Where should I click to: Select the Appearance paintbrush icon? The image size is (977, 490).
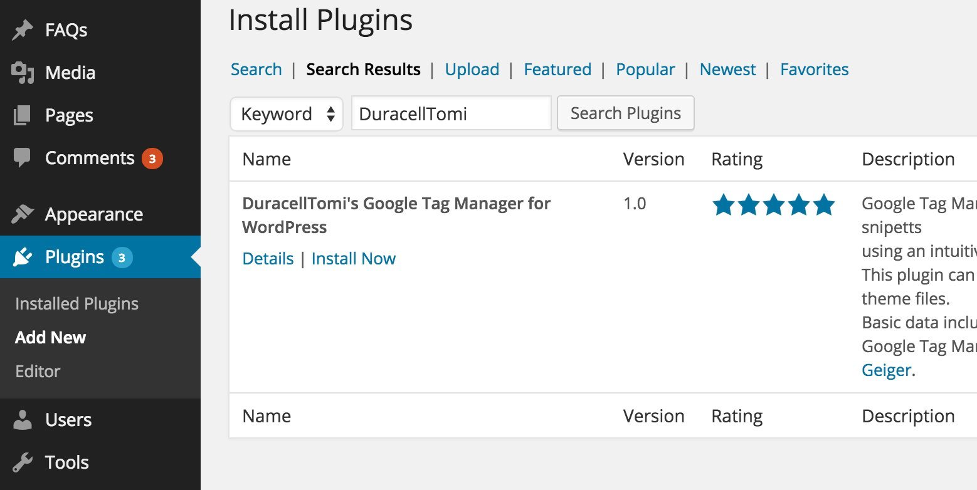23,214
